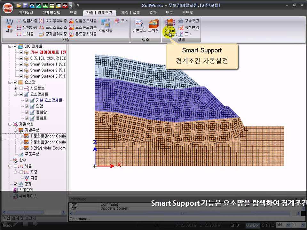
Task: Open the kN force unit dropdown
Action: click(288, 225)
